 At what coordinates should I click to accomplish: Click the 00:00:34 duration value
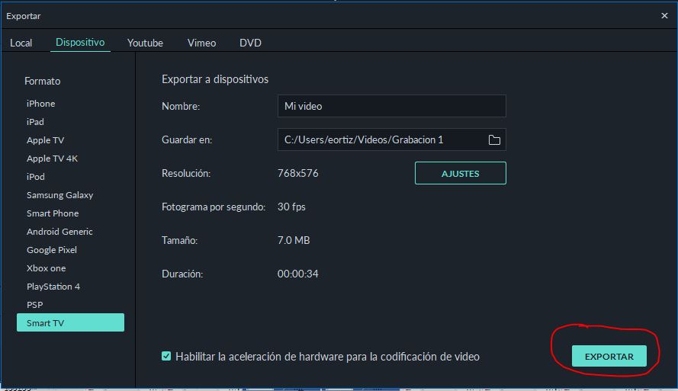click(297, 274)
